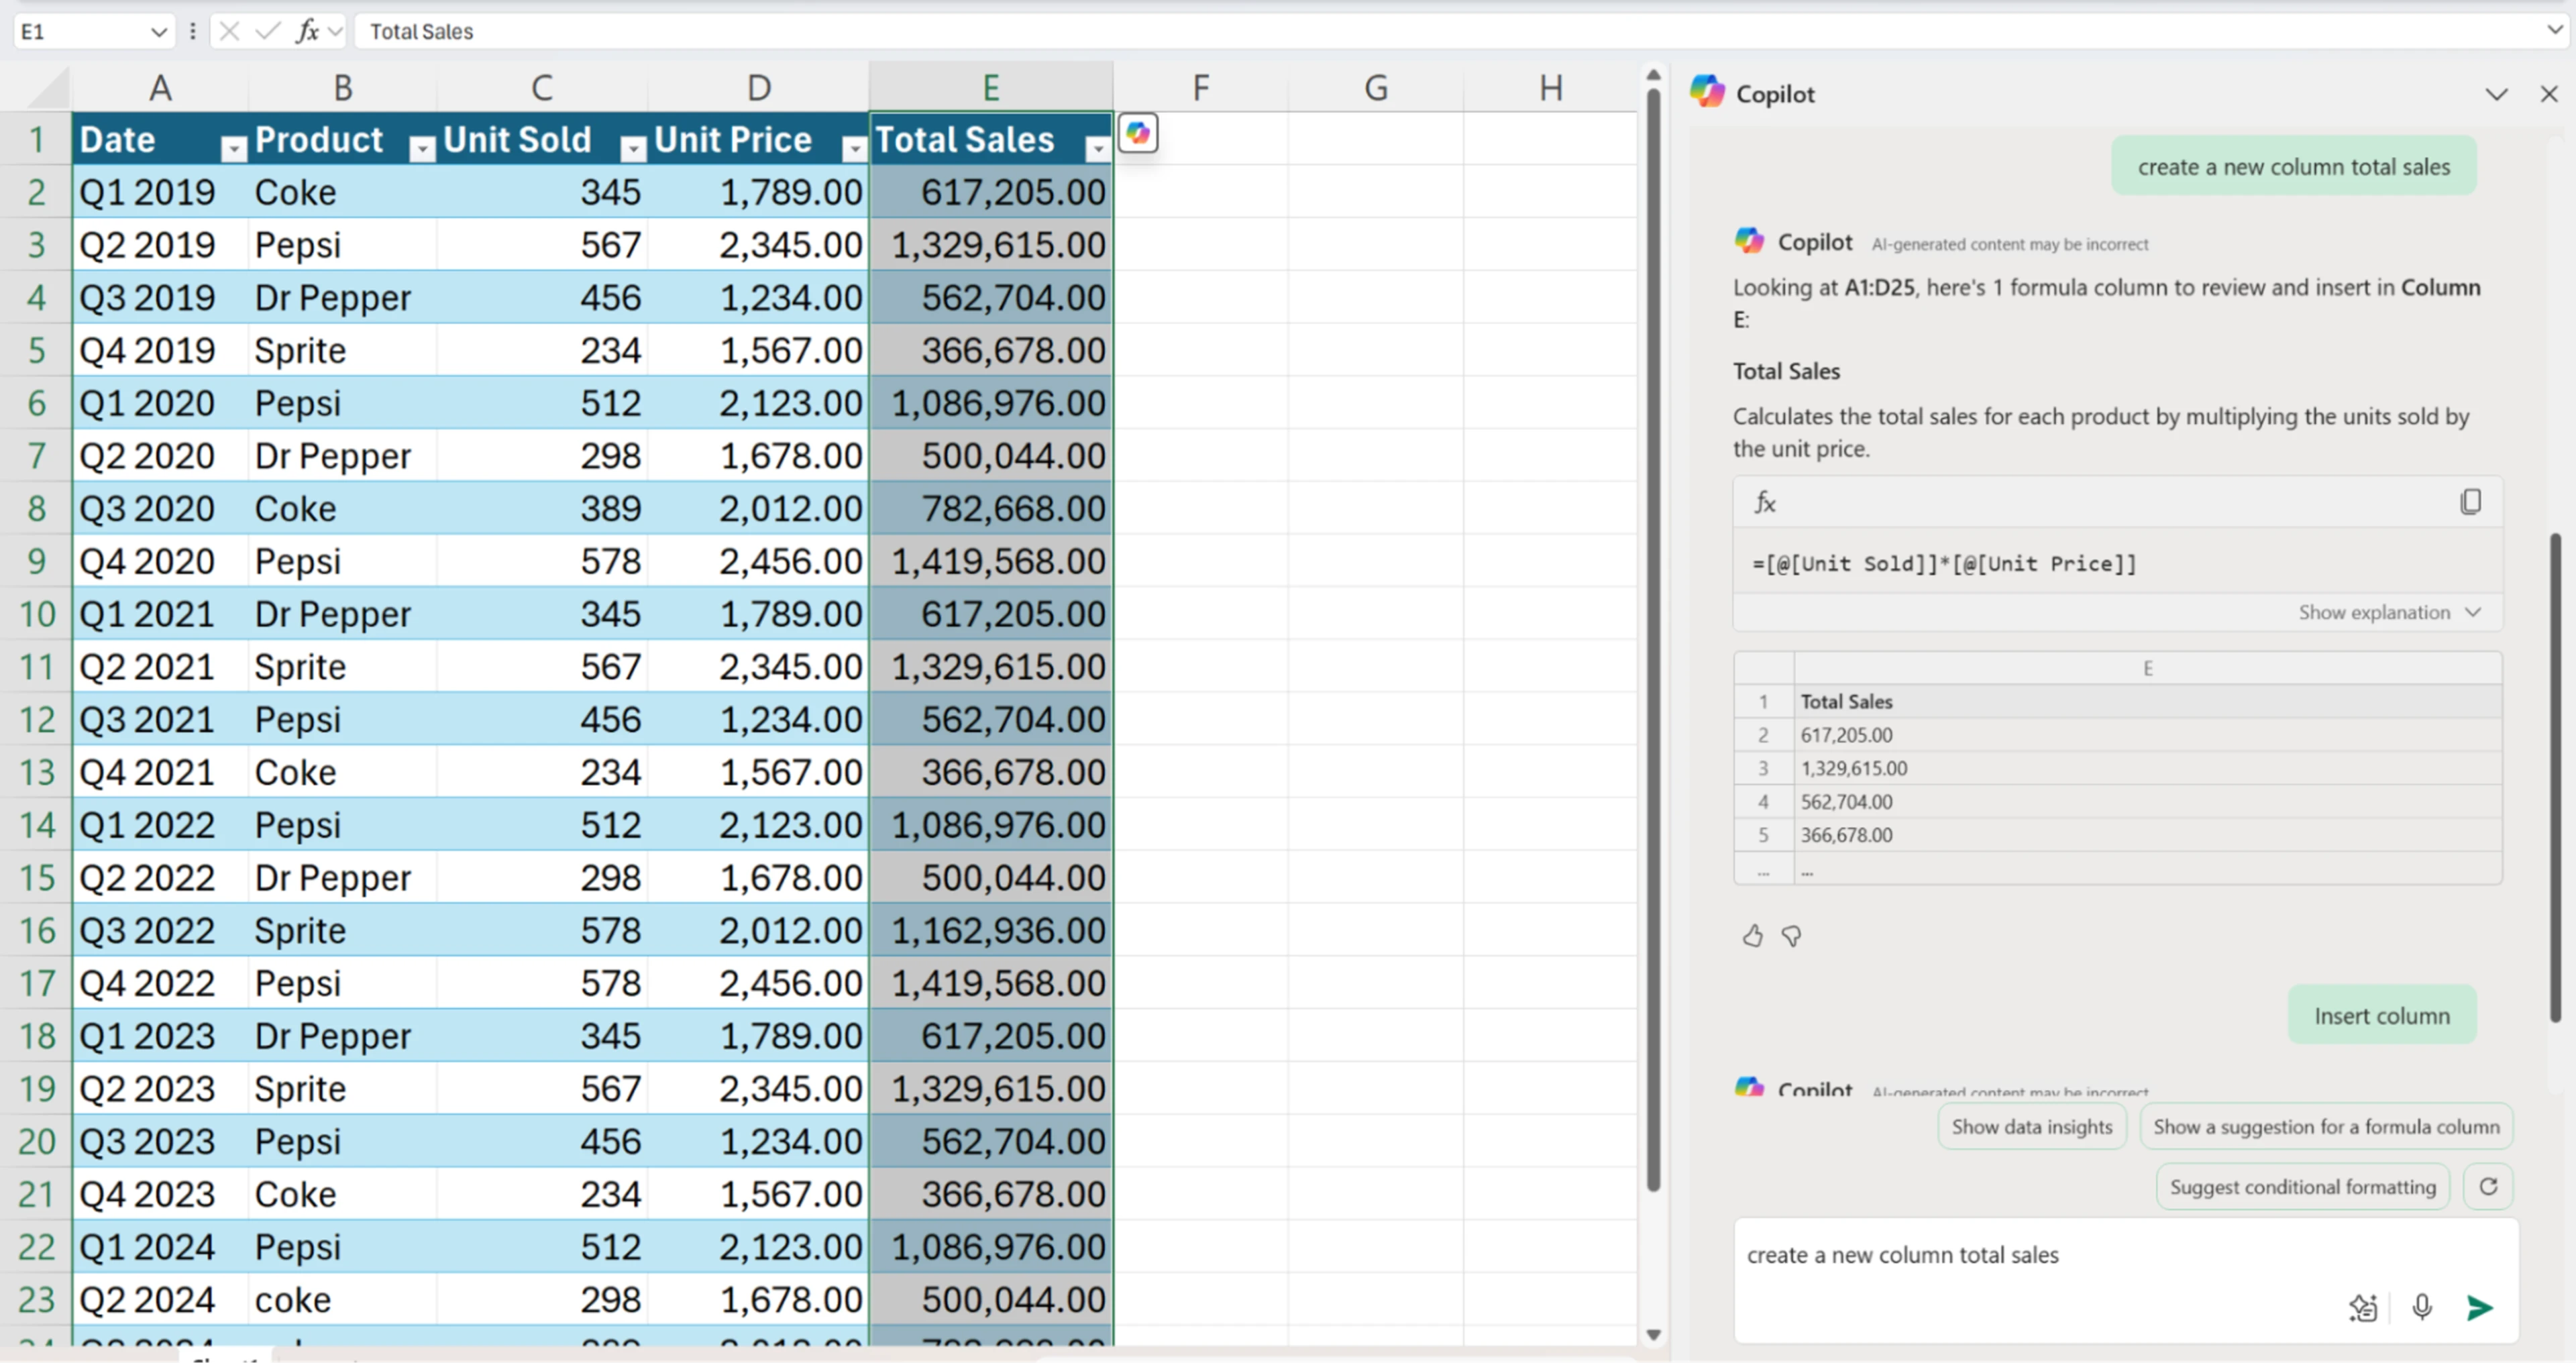This screenshot has width=2576, height=1363.
Task: Click cell Q1 2024
Action: [160, 1246]
